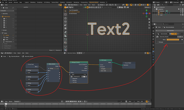The image size is (184, 110).
Task: Open the Output properties tab
Action: 153,34
